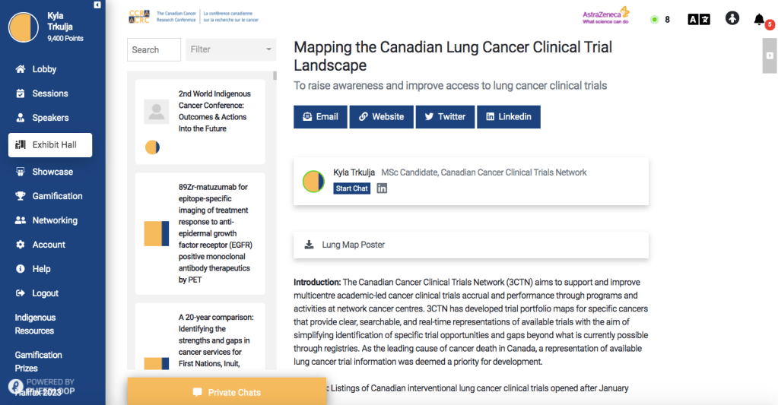Collapse the left sidebar with the arrow
Image resolution: width=778 pixels, height=405 pixels.
(97, 5)
